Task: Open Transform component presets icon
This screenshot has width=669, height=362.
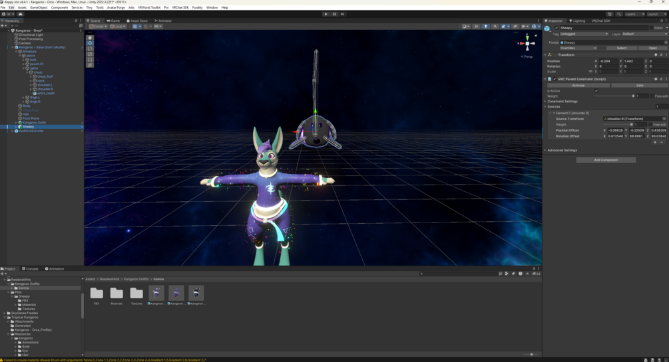Action: click(x=661, y=55)
